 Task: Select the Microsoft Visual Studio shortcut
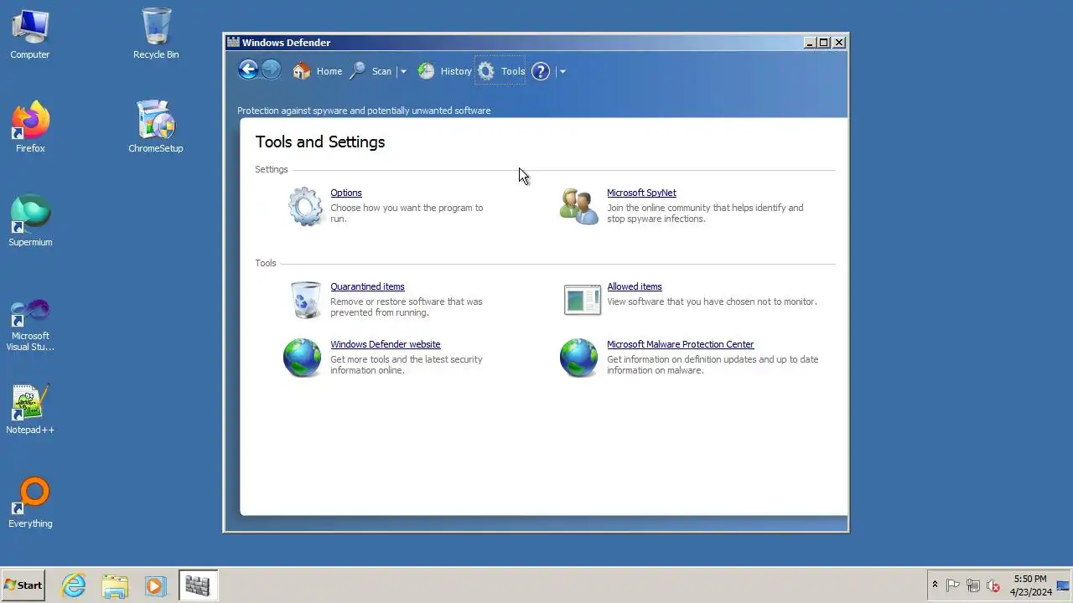pos(30,325)
